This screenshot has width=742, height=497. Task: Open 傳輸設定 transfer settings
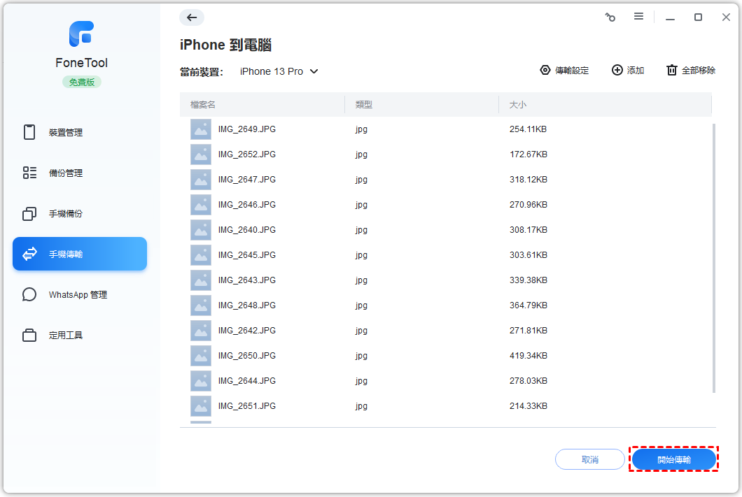564,71
